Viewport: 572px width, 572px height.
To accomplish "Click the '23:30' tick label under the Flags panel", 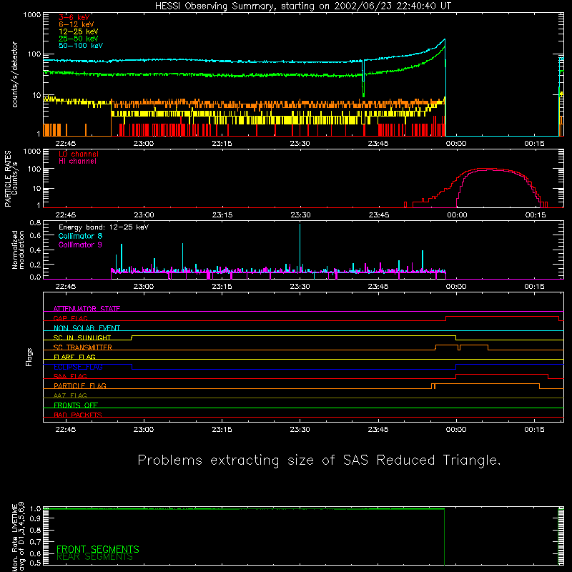I will (300, 430).
